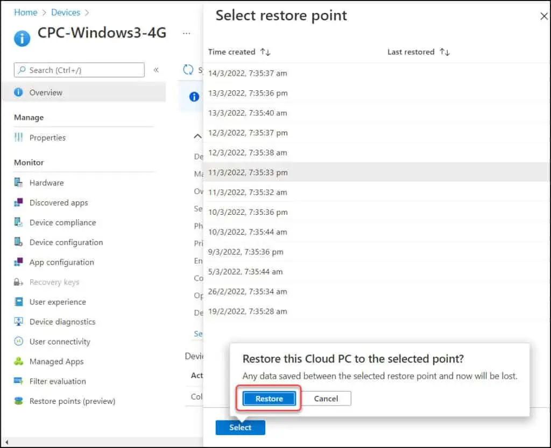Screen dimensions: 551x448
Task: Select restore point 19/2/2022, 7:35:28 am
Action: pyautogui.click(x=376, y=311)
